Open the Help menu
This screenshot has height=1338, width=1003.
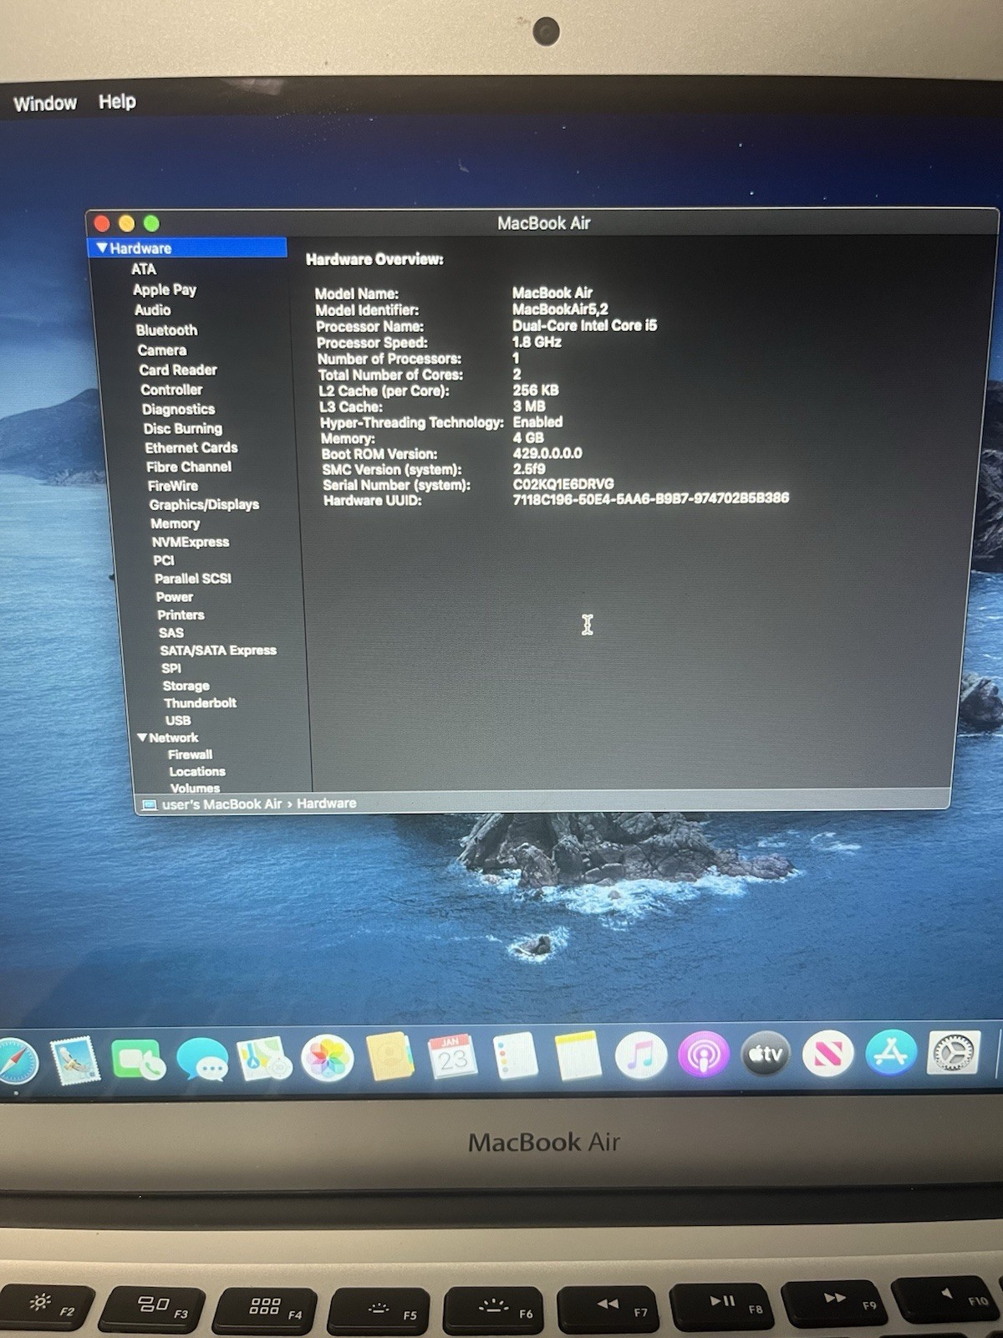117,102
